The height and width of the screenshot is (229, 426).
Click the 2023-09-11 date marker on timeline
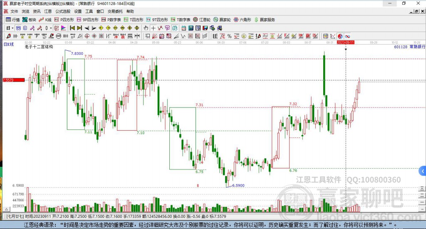click(346, 42)
